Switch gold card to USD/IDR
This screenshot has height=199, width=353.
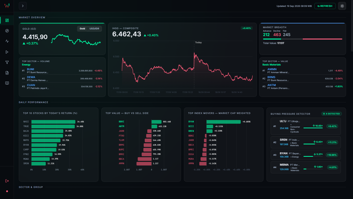94,29
